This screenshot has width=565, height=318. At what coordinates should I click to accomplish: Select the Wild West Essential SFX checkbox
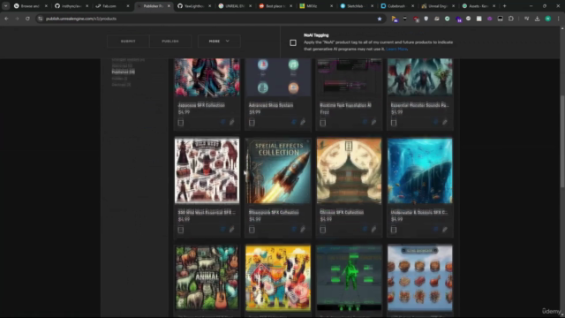click(x=180, y=230)
